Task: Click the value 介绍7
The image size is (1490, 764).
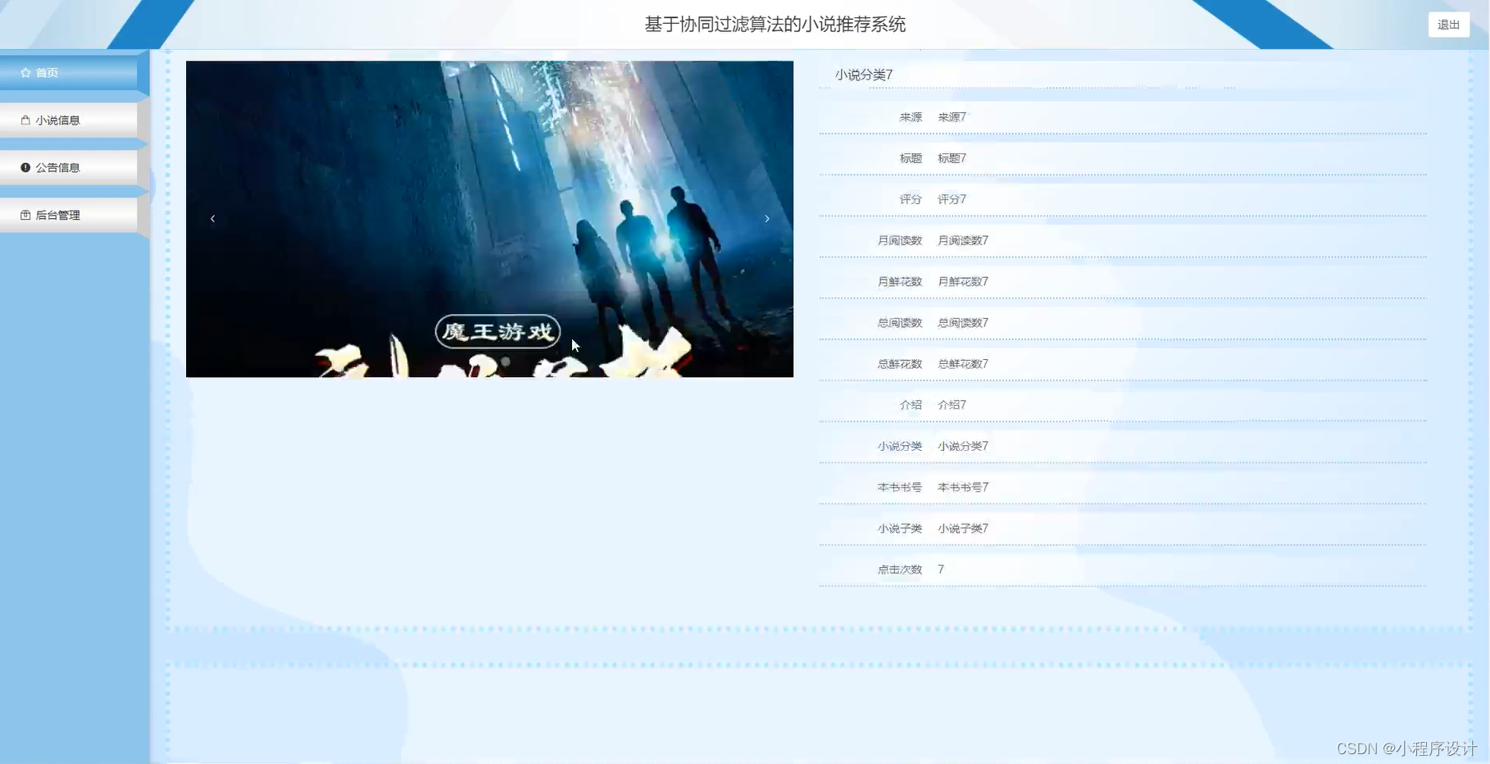Action: (x=952, y=405)
